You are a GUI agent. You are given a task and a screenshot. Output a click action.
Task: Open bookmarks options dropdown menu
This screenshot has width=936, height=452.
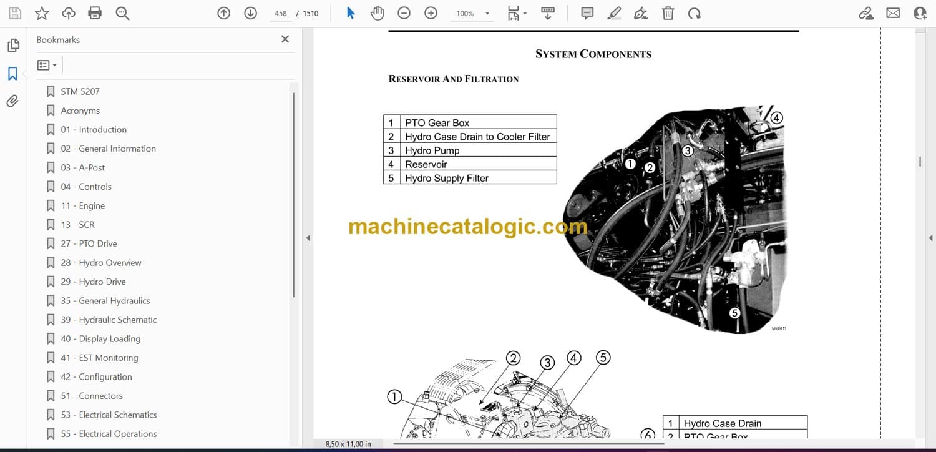(47, 65)
